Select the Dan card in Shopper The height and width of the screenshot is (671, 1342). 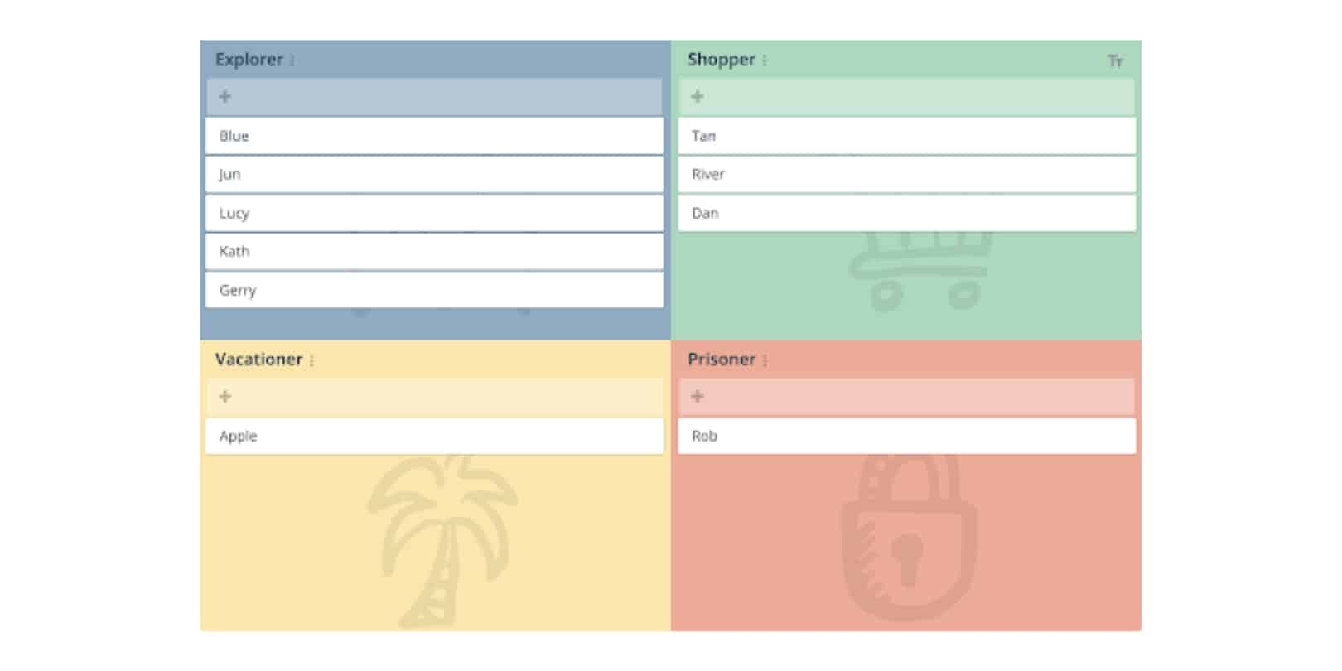coord(907,213)
